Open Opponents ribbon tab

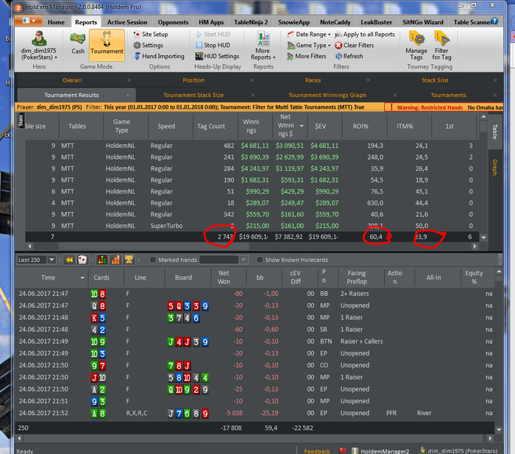pyautogui.click(x=173, y=22)
